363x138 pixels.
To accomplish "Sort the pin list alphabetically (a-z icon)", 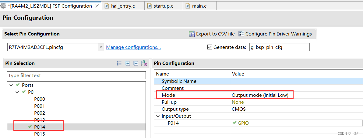I will click(144, 63).
